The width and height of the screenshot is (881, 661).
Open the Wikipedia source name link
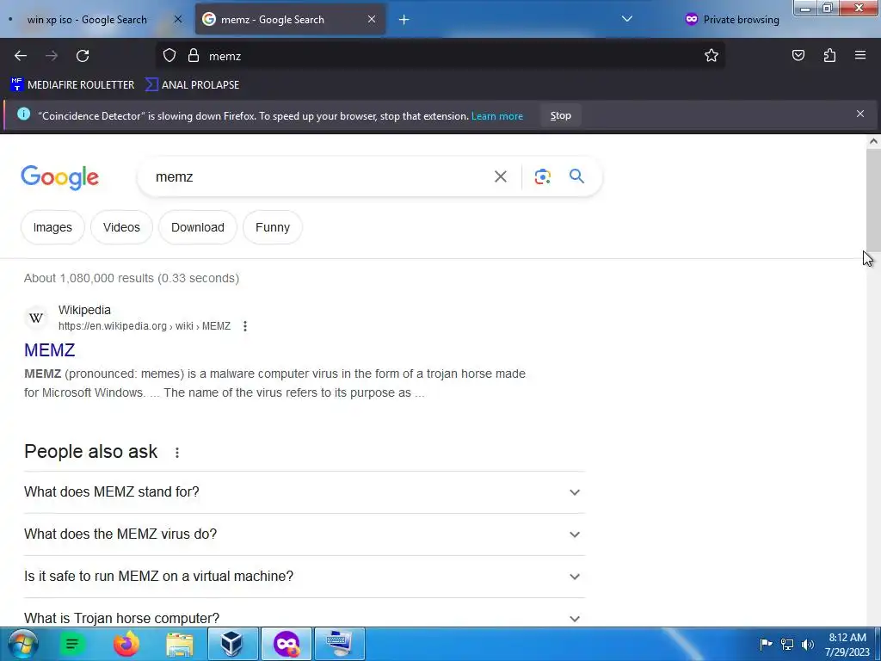[x=84, y=310]
